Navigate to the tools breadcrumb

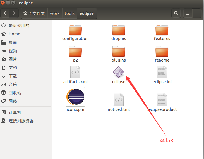pos(69,13)
